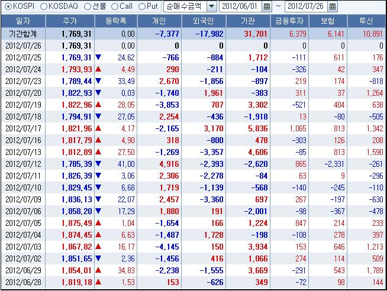The width and height of the screenshot is (387, 291).
Task: Click the 기관 value 4,606 on 2012/07/13
Action: (x=258, y=152)
